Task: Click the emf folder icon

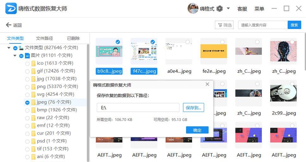Action: [x=33, y=126]
